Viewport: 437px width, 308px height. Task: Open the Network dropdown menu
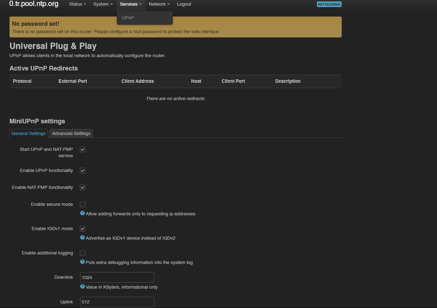click(x=159, y=4)
